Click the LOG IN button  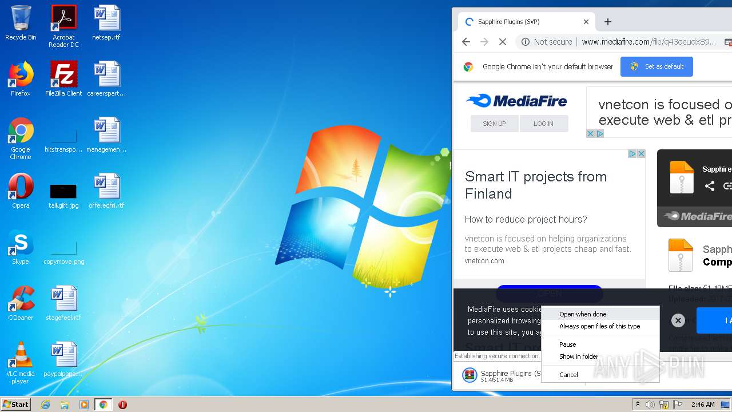[x=543, y=124]
